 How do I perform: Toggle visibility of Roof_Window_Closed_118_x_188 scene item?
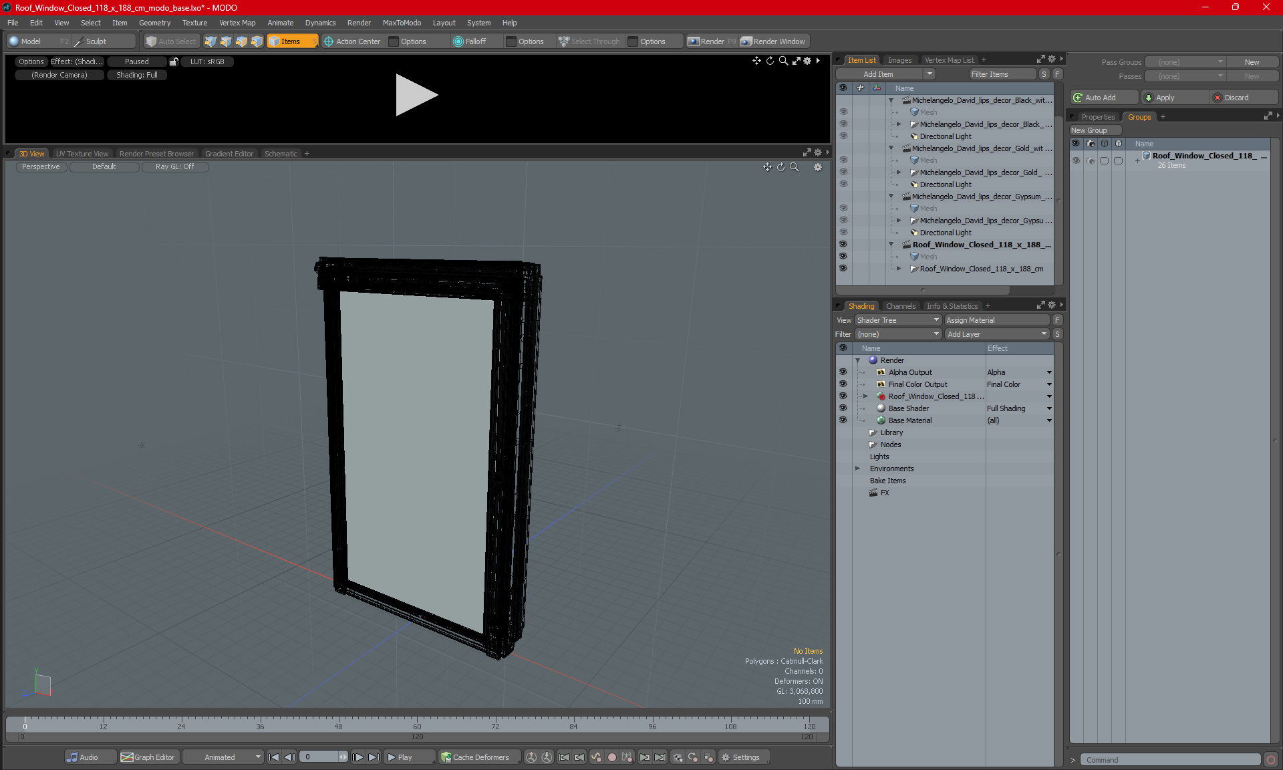(x=843, y=245)
